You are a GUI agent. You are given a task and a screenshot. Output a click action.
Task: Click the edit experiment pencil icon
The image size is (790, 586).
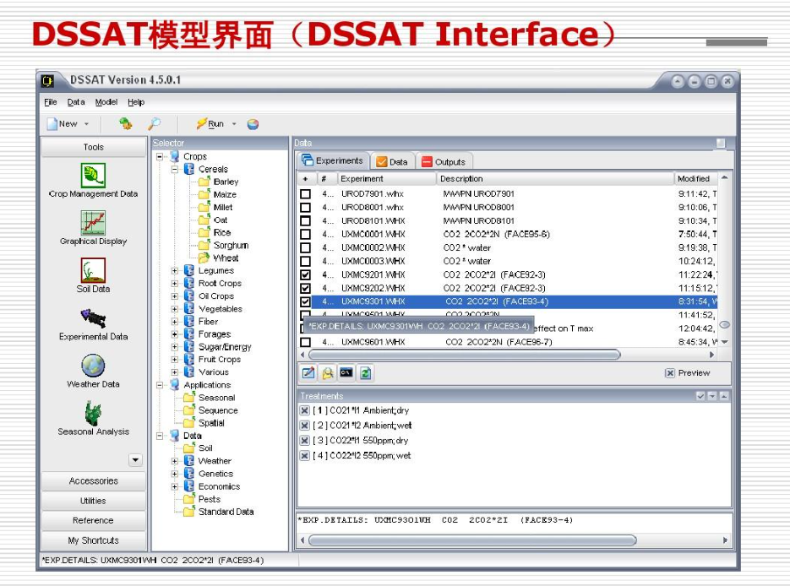tap(308, 372)
